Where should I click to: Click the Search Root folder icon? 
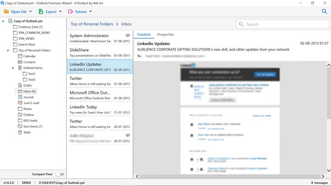point(15,44)
